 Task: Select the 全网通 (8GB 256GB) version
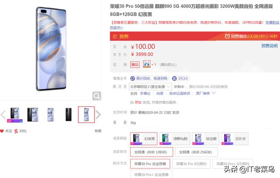coord(196,152)
